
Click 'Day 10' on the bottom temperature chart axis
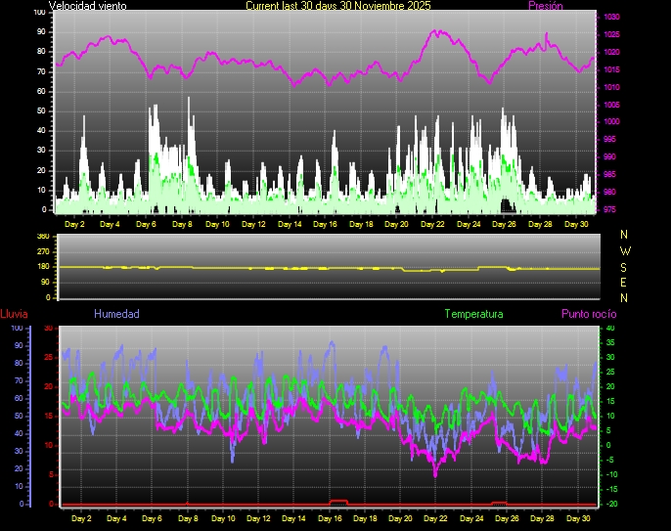tap(223, 518)
